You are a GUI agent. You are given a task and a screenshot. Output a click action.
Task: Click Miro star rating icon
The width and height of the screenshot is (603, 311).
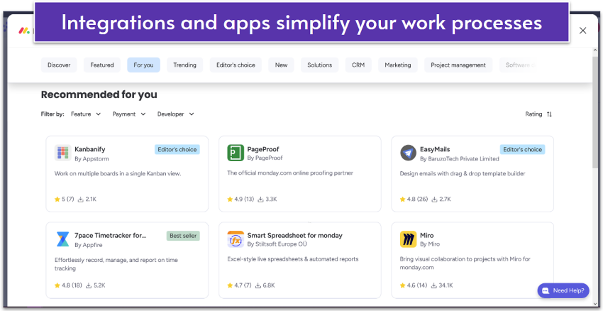click(x=403, y=285)
